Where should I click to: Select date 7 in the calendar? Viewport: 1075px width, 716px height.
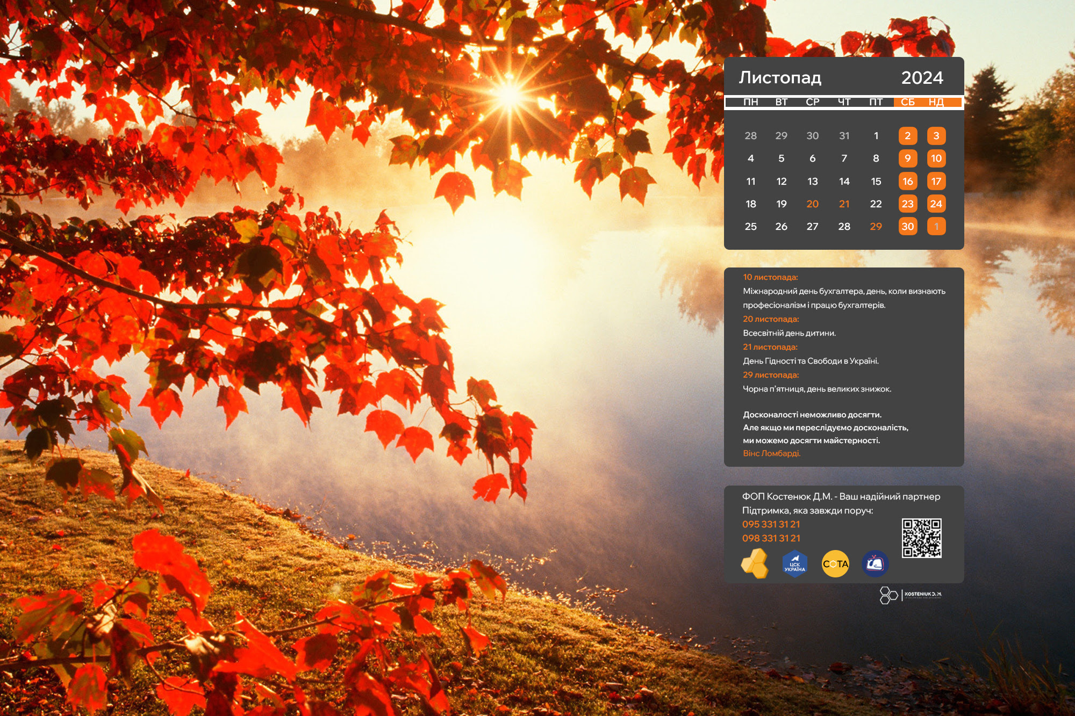tap(844, 158)
